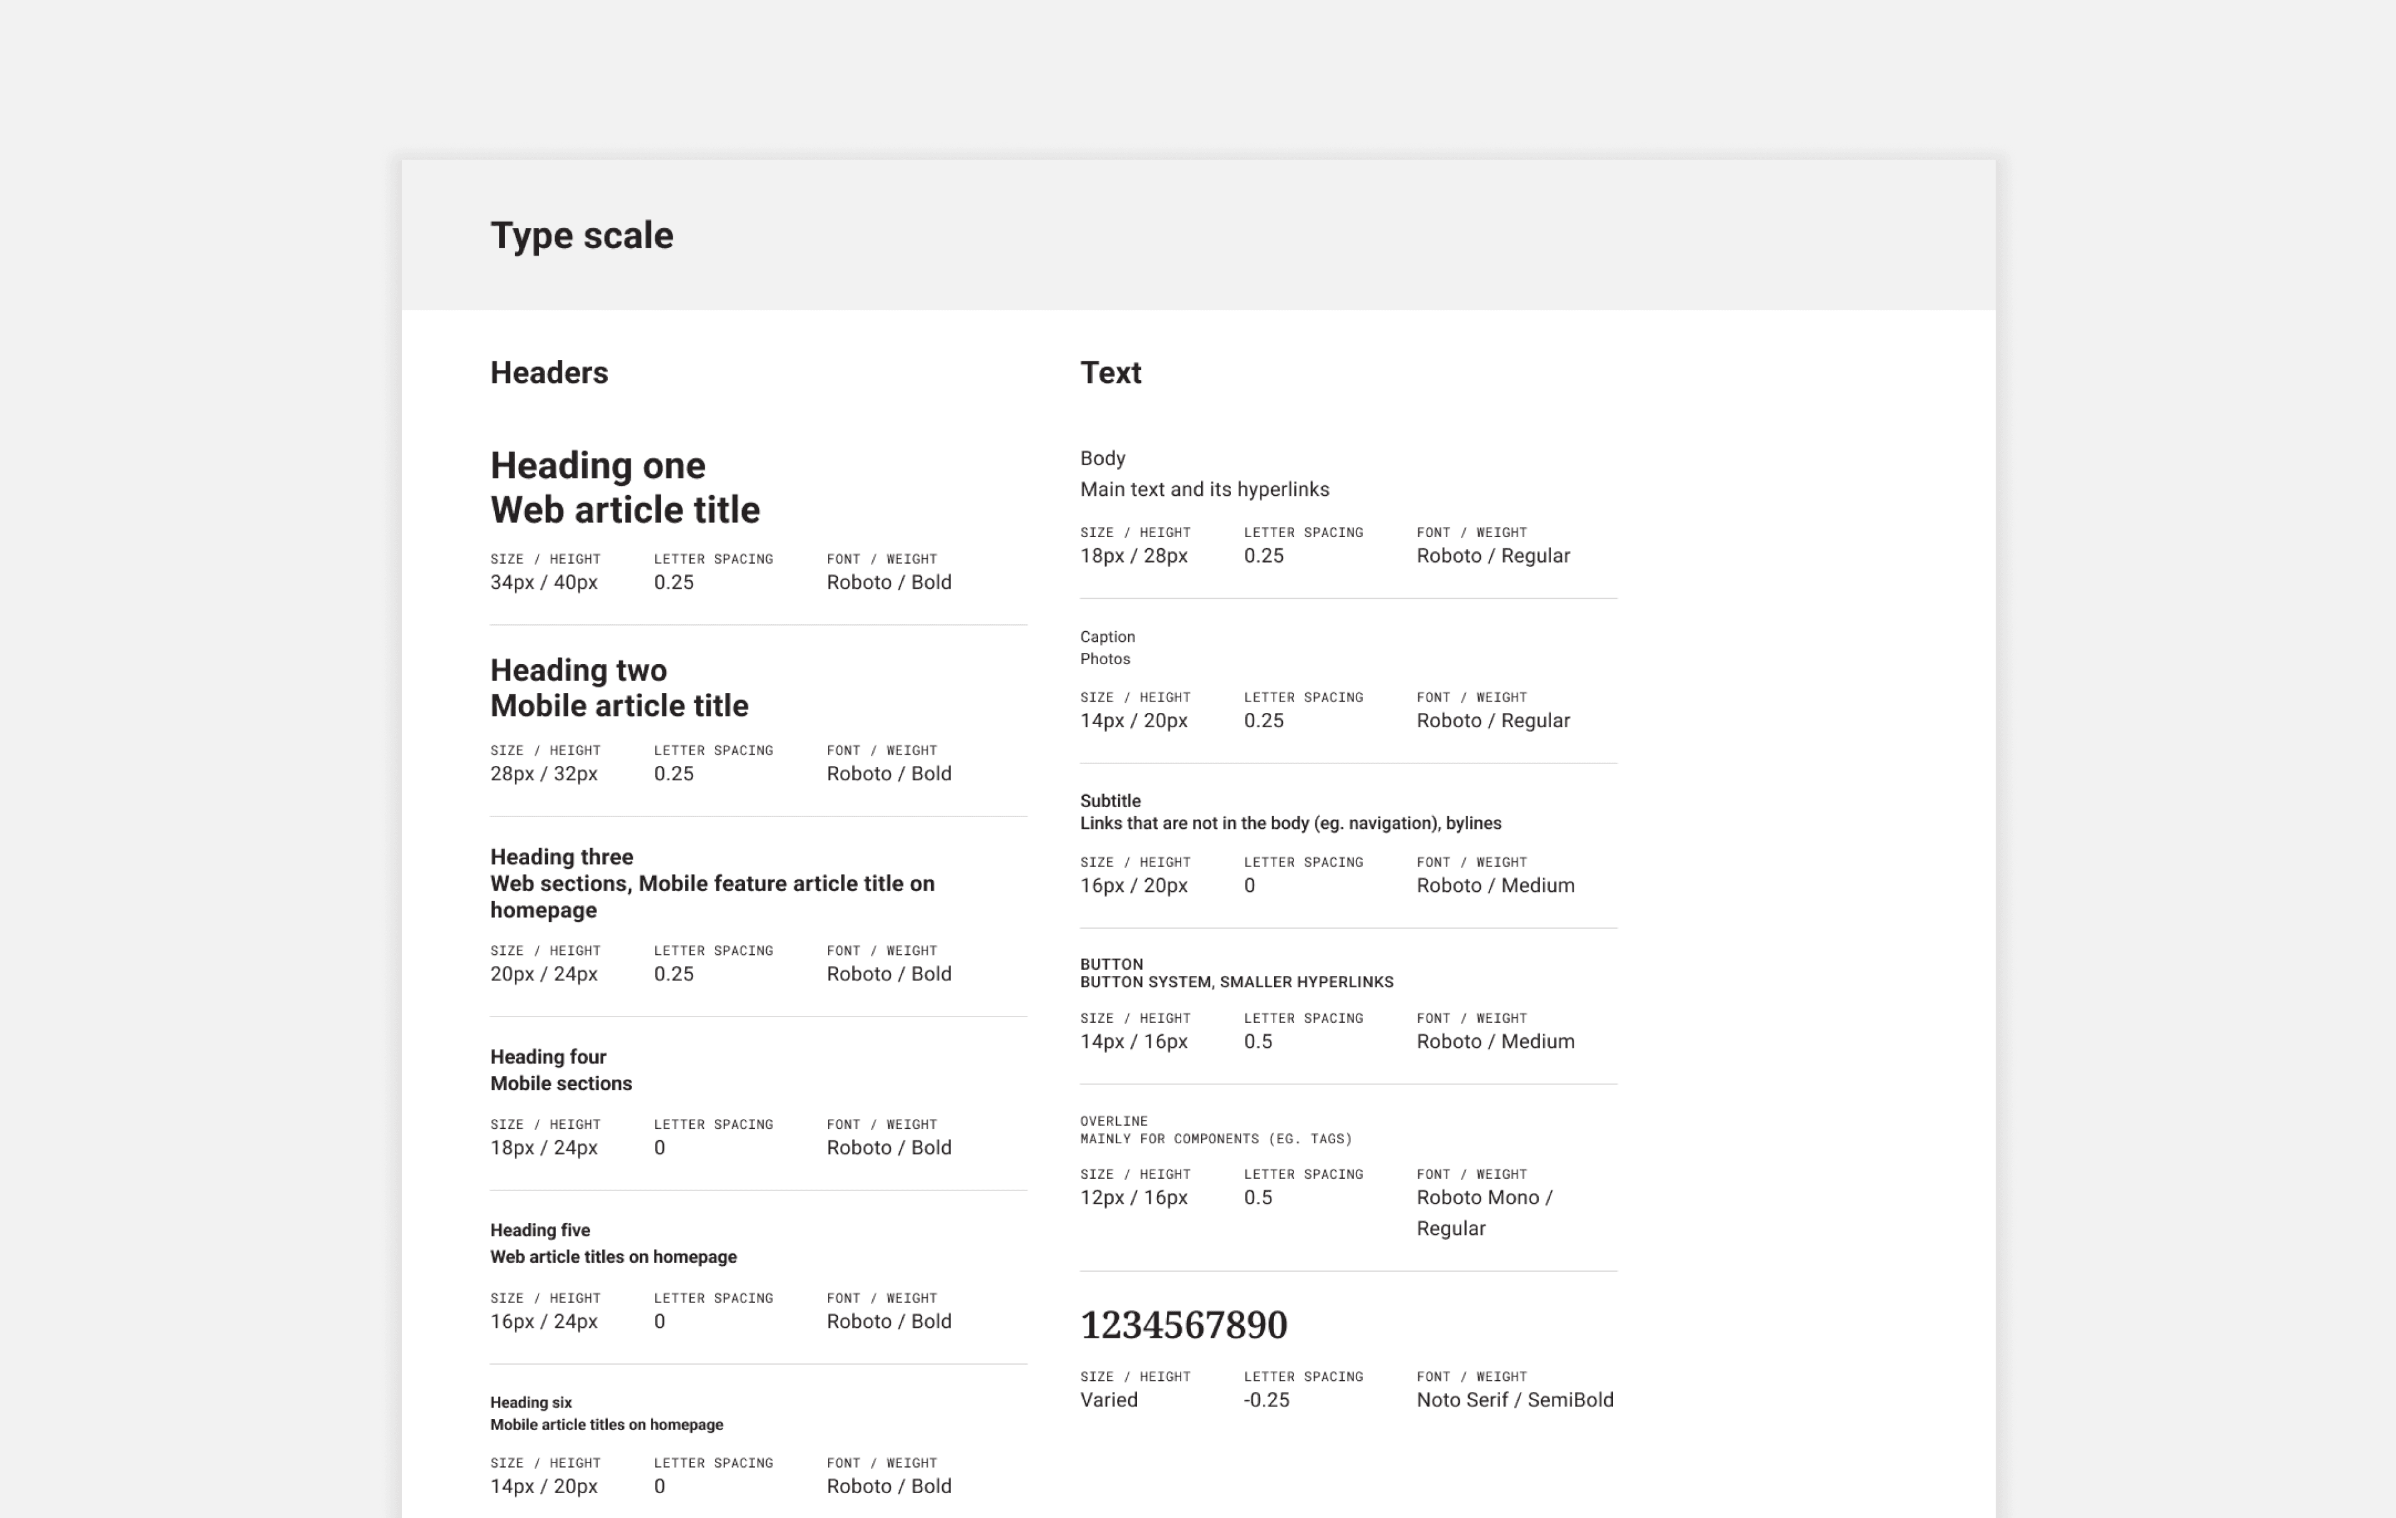Select the 'Headers' section heading
2396x1518 pixels.
548,373
